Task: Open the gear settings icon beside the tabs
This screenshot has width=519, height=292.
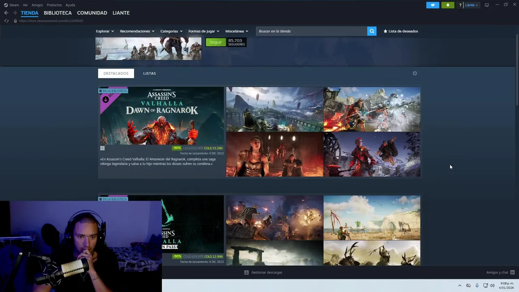Action: (x=415, y=73)
